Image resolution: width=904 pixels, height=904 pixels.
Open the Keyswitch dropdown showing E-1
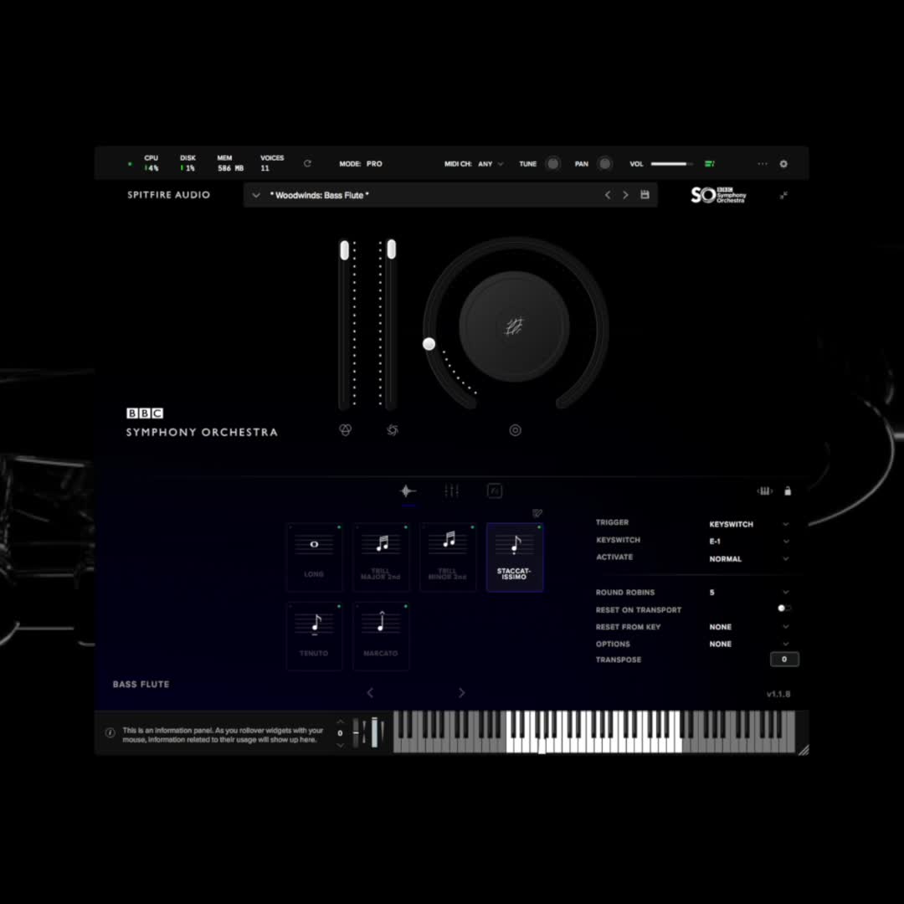(749, 542)
